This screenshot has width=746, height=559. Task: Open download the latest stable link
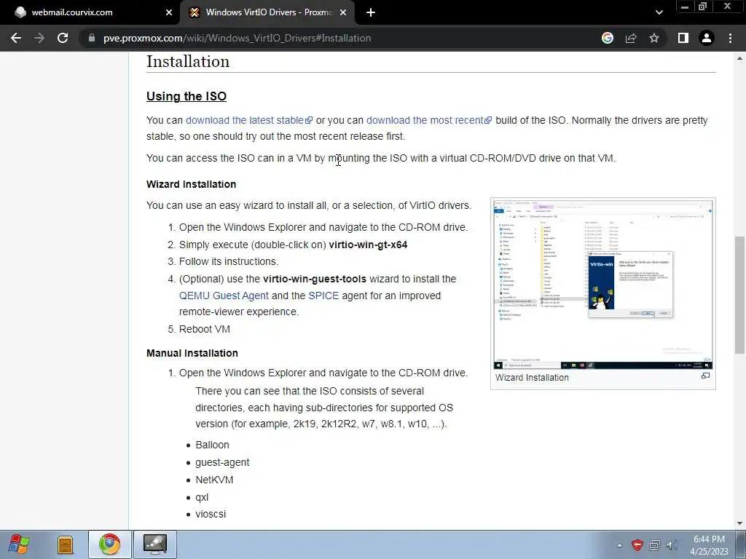[x=249, y=120]
